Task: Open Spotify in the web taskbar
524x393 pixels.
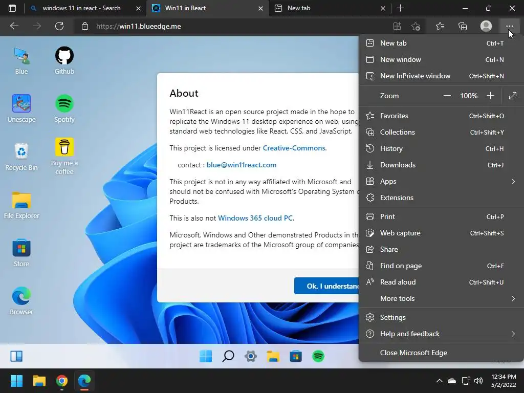Action: [x=318, y=356]
